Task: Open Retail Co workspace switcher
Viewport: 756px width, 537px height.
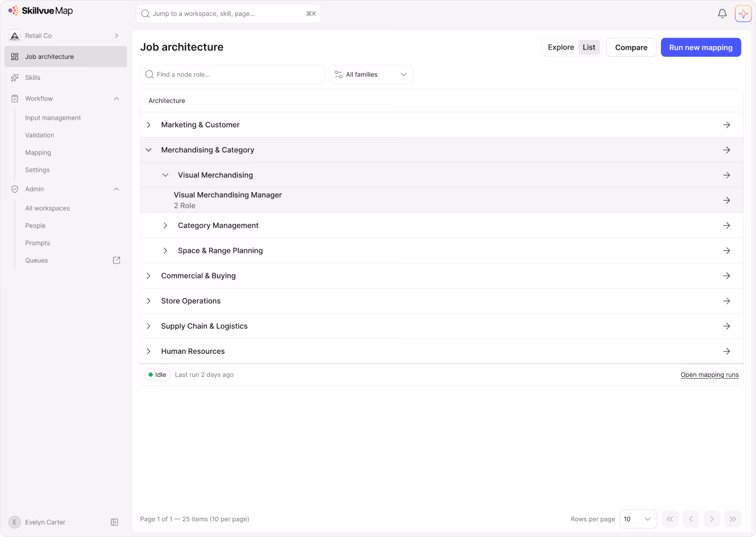Action: (65, 35)
